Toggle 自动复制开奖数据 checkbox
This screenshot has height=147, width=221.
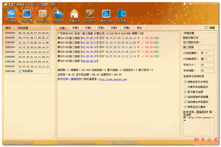click(x=185, y=97)
